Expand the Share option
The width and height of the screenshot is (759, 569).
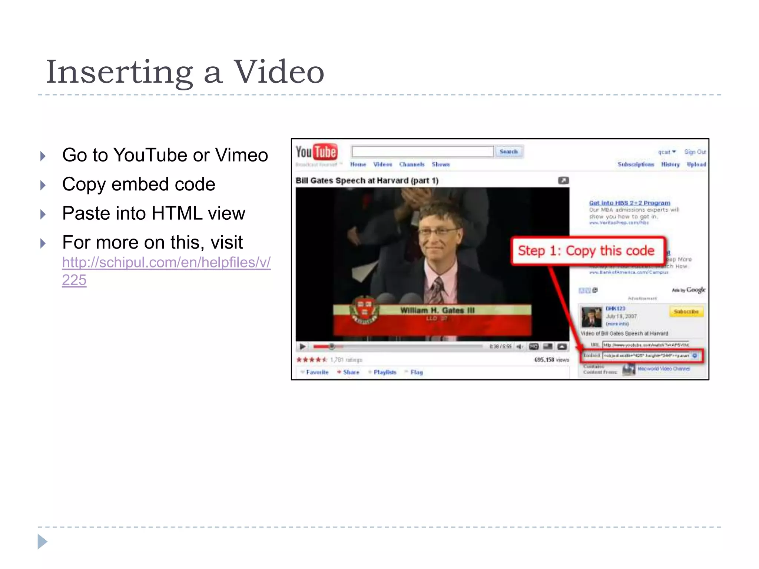[x=348, y=372]
